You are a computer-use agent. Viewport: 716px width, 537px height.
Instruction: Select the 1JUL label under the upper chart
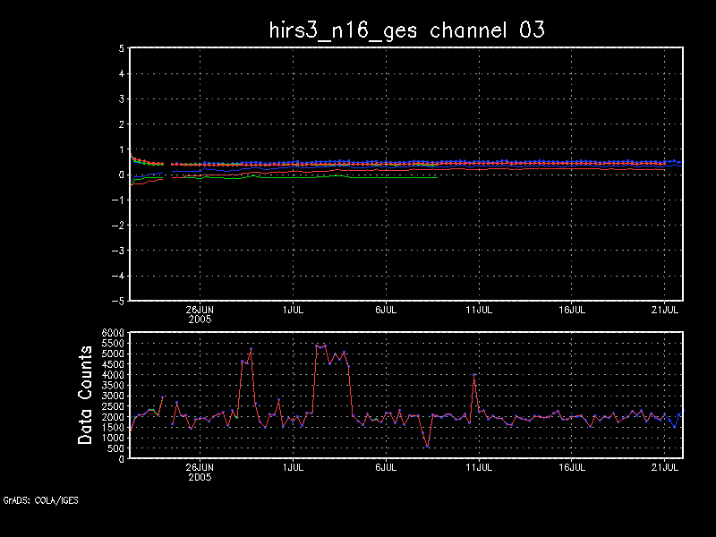(x=292, y=309)
